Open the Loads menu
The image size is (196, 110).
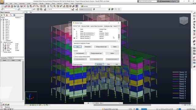[29, 4]
